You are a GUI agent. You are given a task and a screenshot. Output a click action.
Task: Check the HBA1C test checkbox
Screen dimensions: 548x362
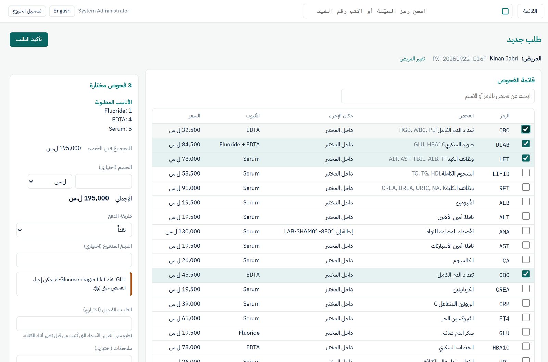526,347
